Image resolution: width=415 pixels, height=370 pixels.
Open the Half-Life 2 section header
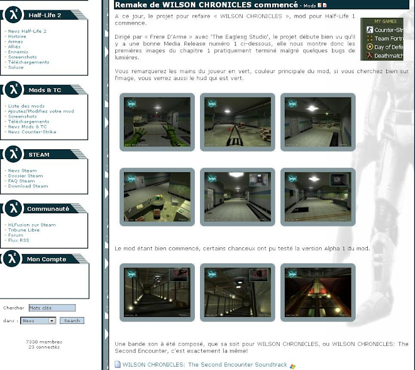tap(45, 15)
